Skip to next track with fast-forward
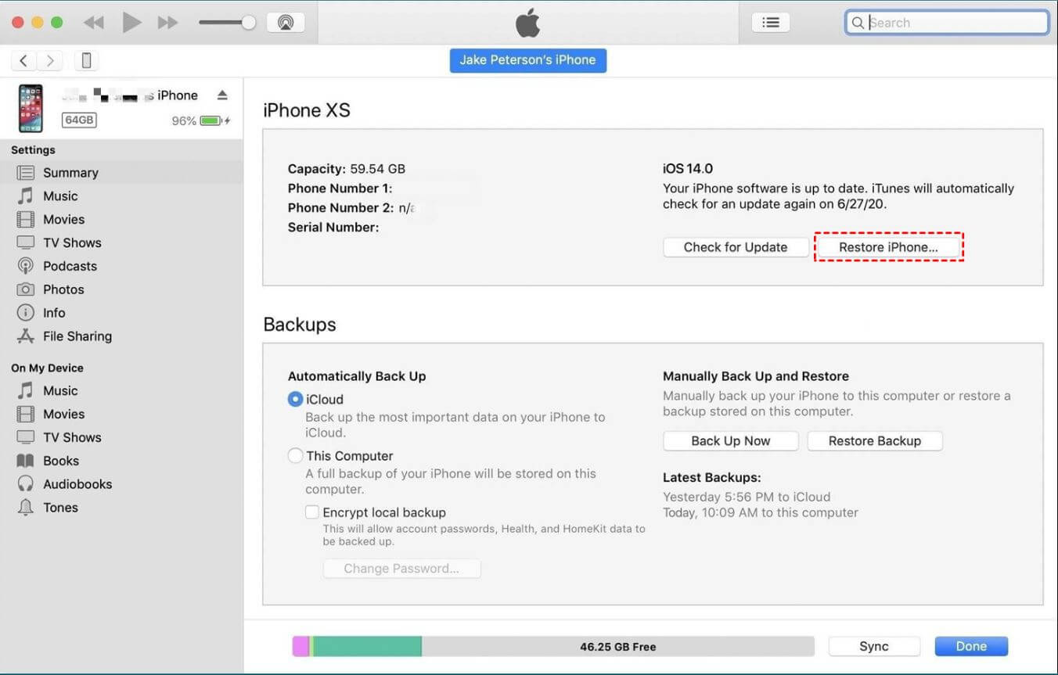Screen dimensions: 1058x675 coord(167,23)
